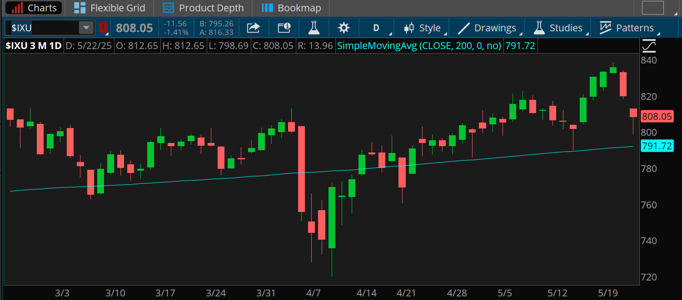The width and height of the screenshot is (682, 300).
Task: Switch to the Charts tab
Action: pos(34,8)
